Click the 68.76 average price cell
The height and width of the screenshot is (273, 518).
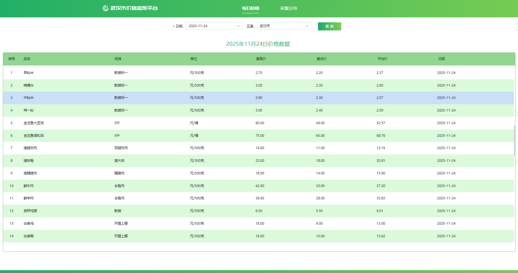pos(381,136)
